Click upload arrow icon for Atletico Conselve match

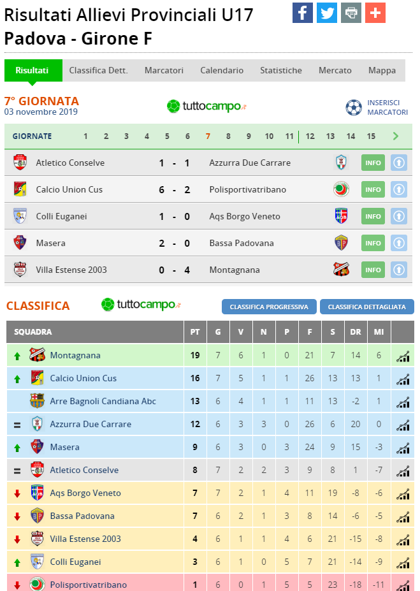pyautogui.click(x=399, y=163)
